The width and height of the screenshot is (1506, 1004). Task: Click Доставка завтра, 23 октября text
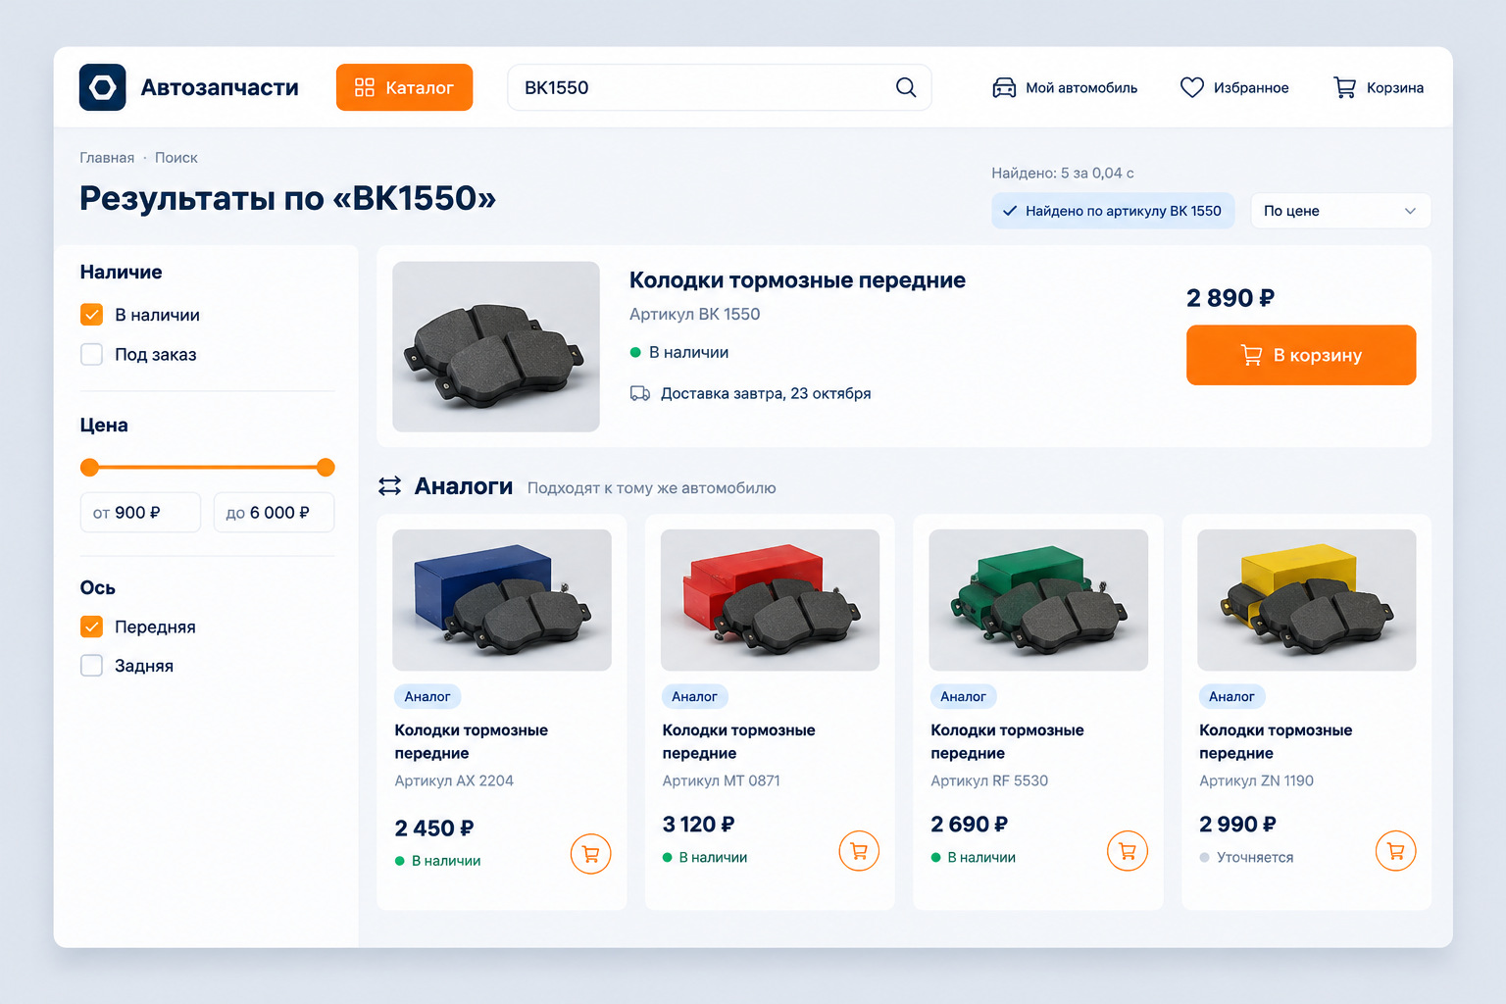(x=766, y=393)
